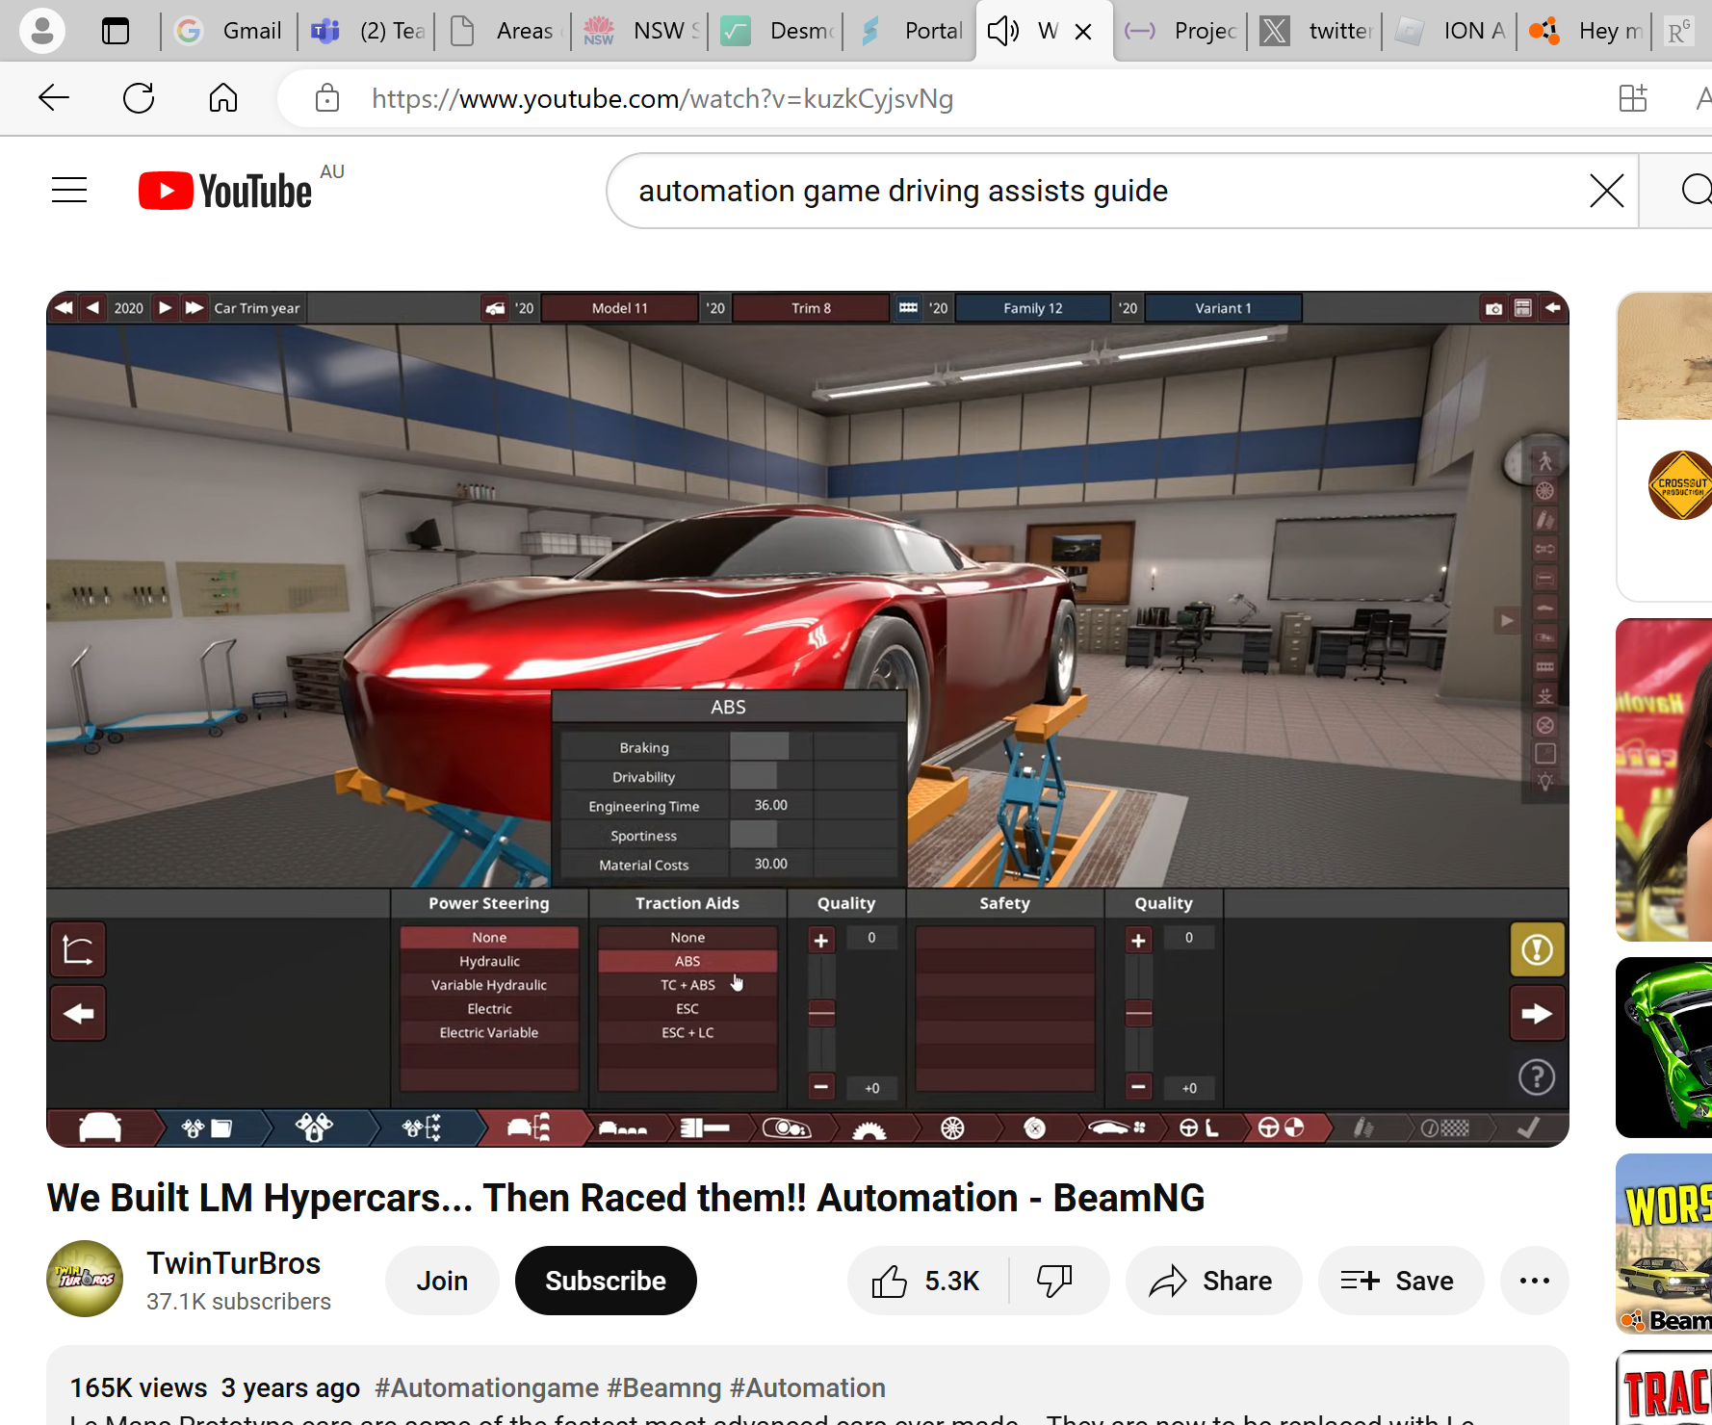Click the question mark help icon in video
This screenshot has width=1712, height=1425.
click(1537, 1077)
